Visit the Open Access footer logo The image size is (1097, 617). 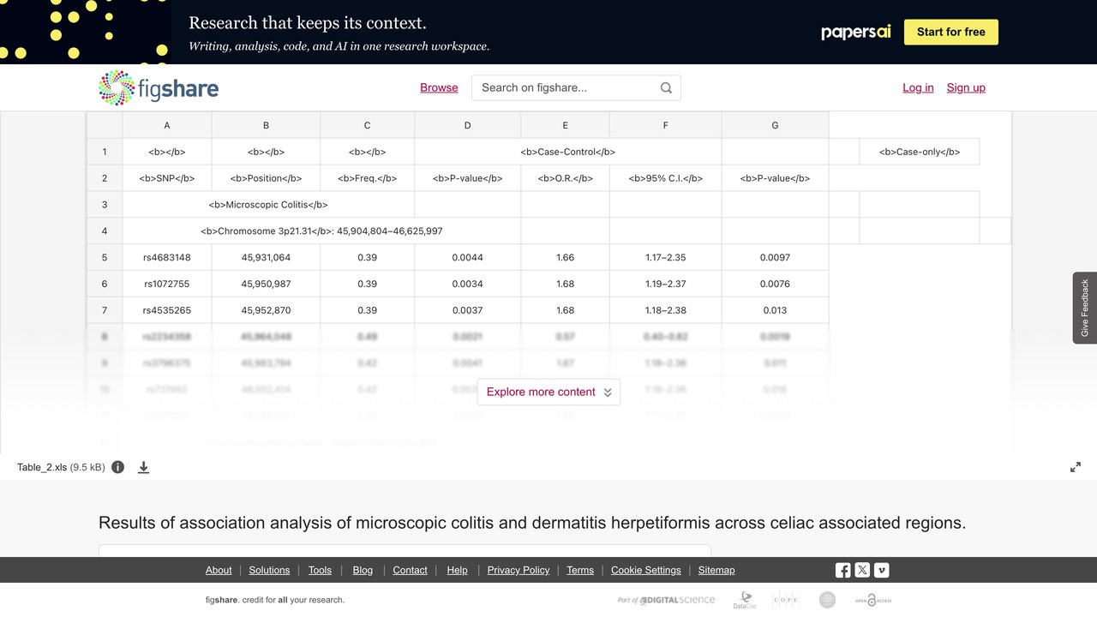[x=873, y=600]
